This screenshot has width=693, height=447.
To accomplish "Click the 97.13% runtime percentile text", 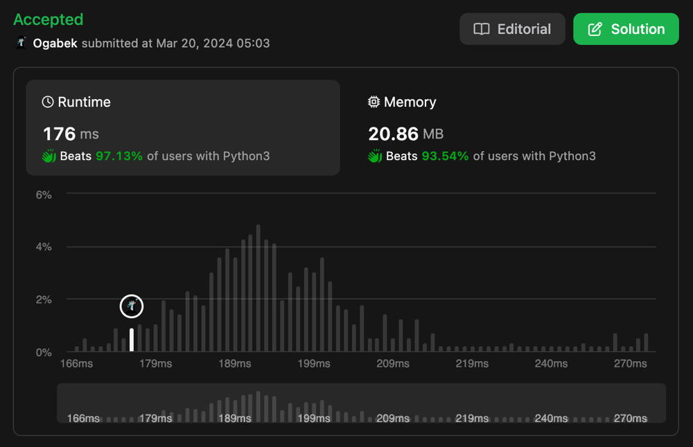I will click(119, 156).
